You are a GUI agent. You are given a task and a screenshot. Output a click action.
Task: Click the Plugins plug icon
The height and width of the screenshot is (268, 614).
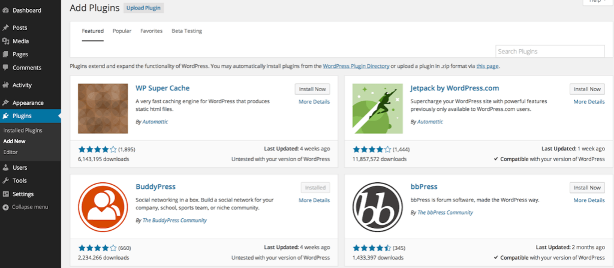coord(5,116)
